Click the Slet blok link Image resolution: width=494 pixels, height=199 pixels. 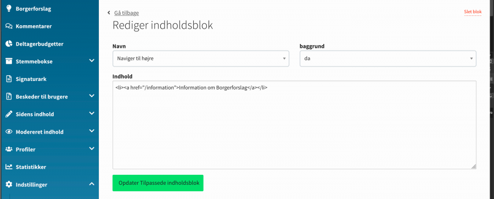[x=473, y=12]
